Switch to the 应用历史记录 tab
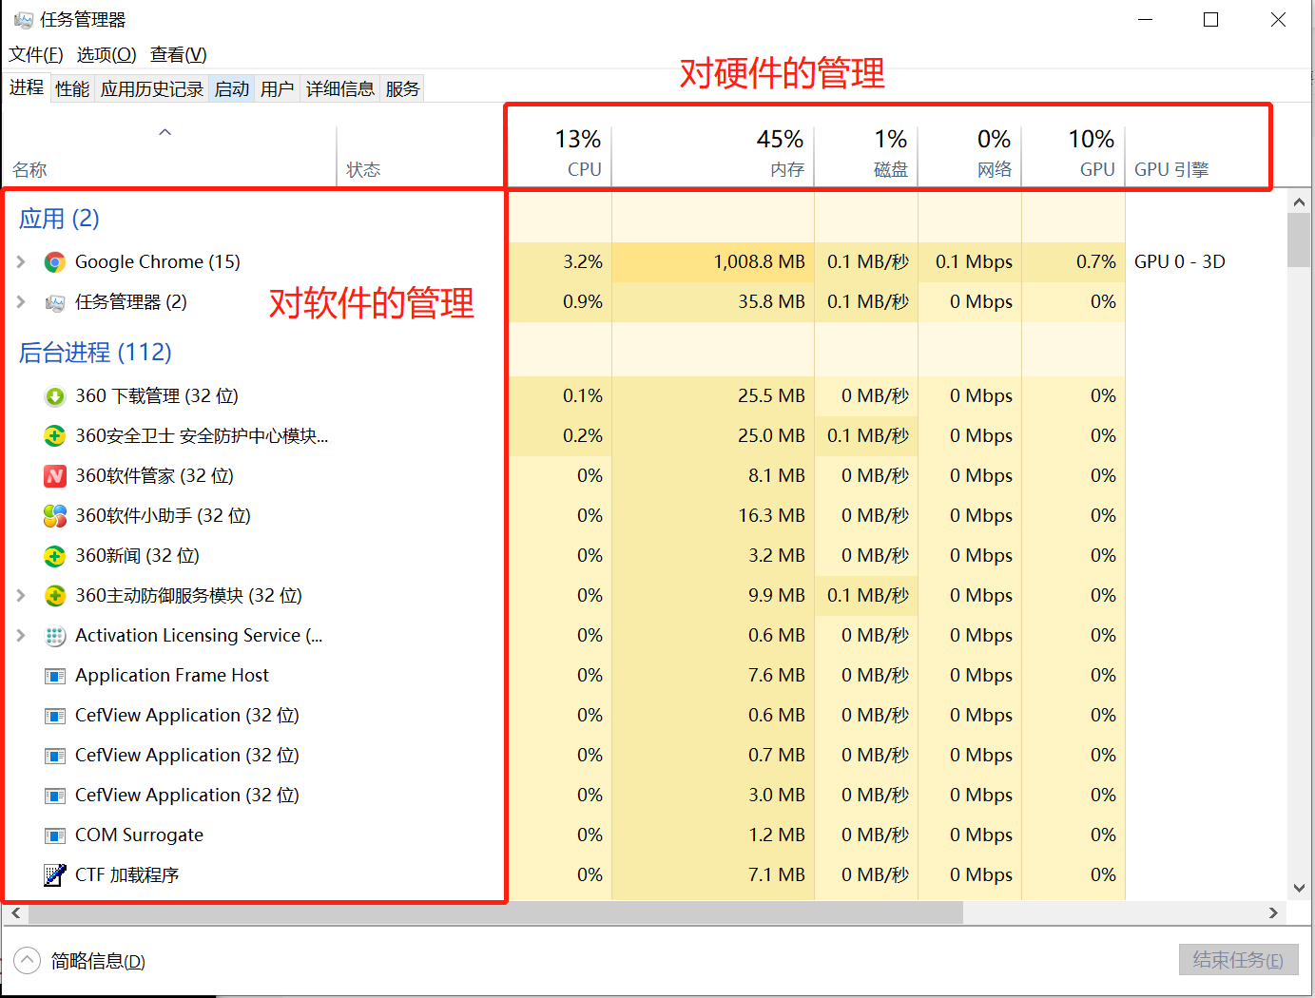This screenshot has height=998, width=1315. point(152,89)
